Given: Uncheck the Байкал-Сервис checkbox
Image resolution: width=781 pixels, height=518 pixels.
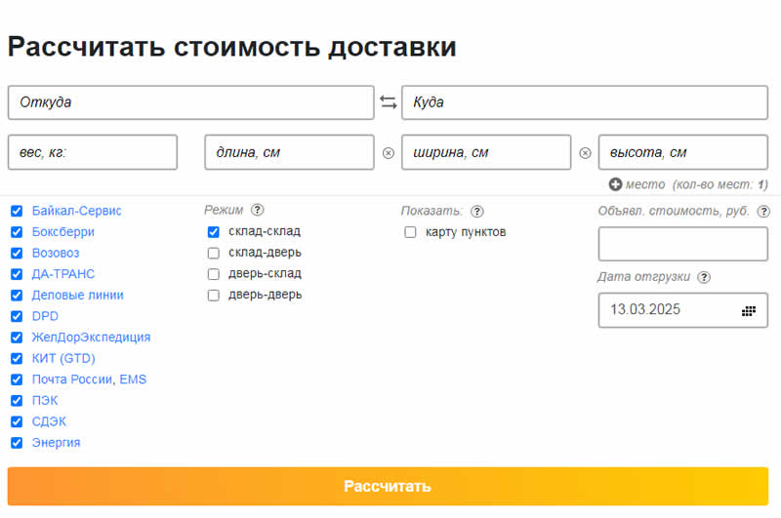Looking at the screenshot, I should click(17, 211).
